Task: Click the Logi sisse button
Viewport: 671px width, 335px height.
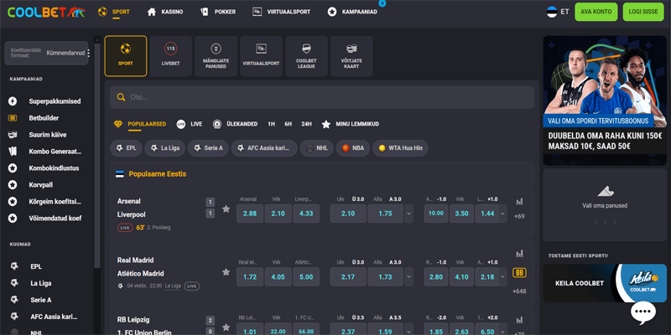Action: 643,12
